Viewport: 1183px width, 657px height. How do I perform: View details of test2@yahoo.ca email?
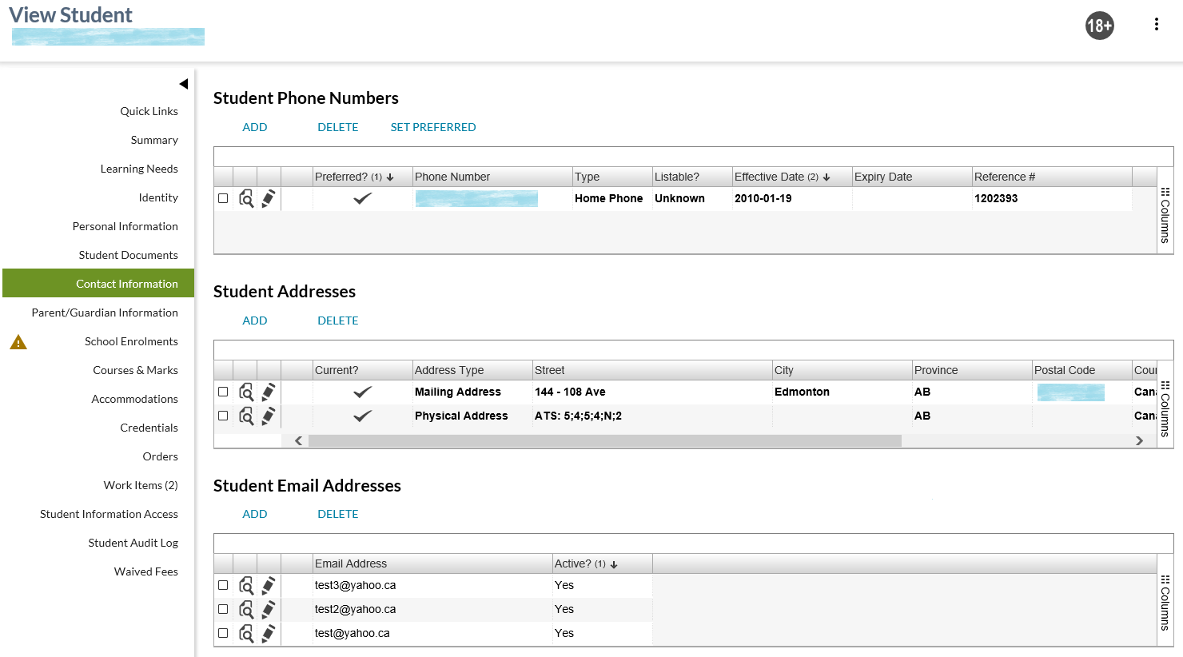click(246, 610)
